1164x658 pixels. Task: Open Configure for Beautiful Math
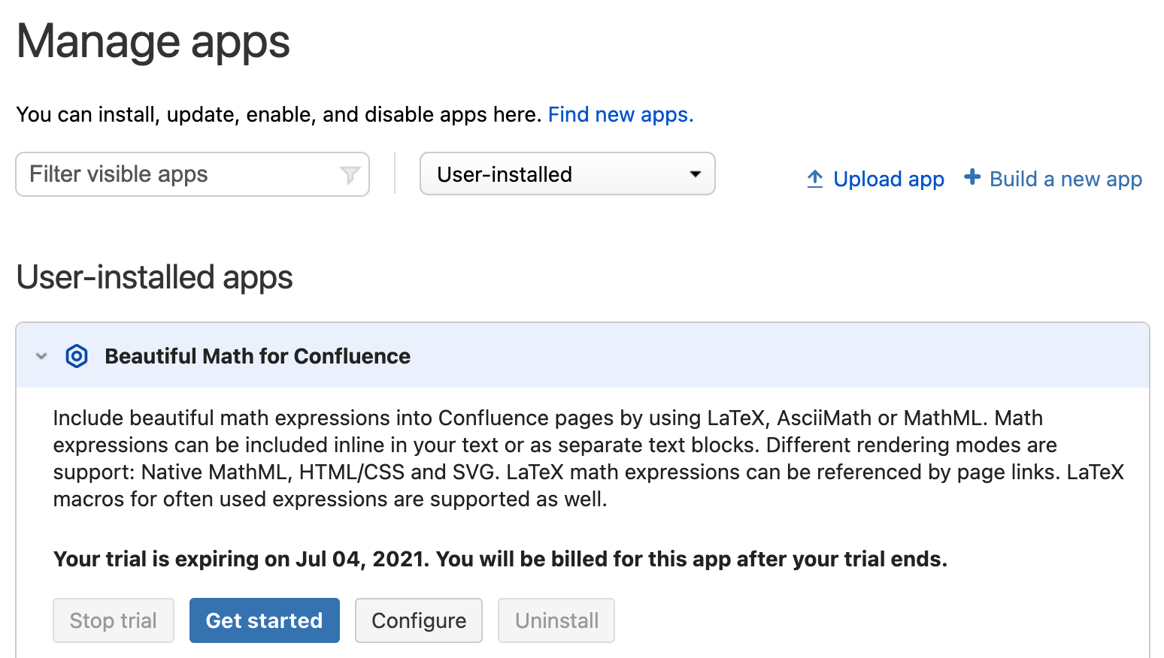tap(419, 620)
